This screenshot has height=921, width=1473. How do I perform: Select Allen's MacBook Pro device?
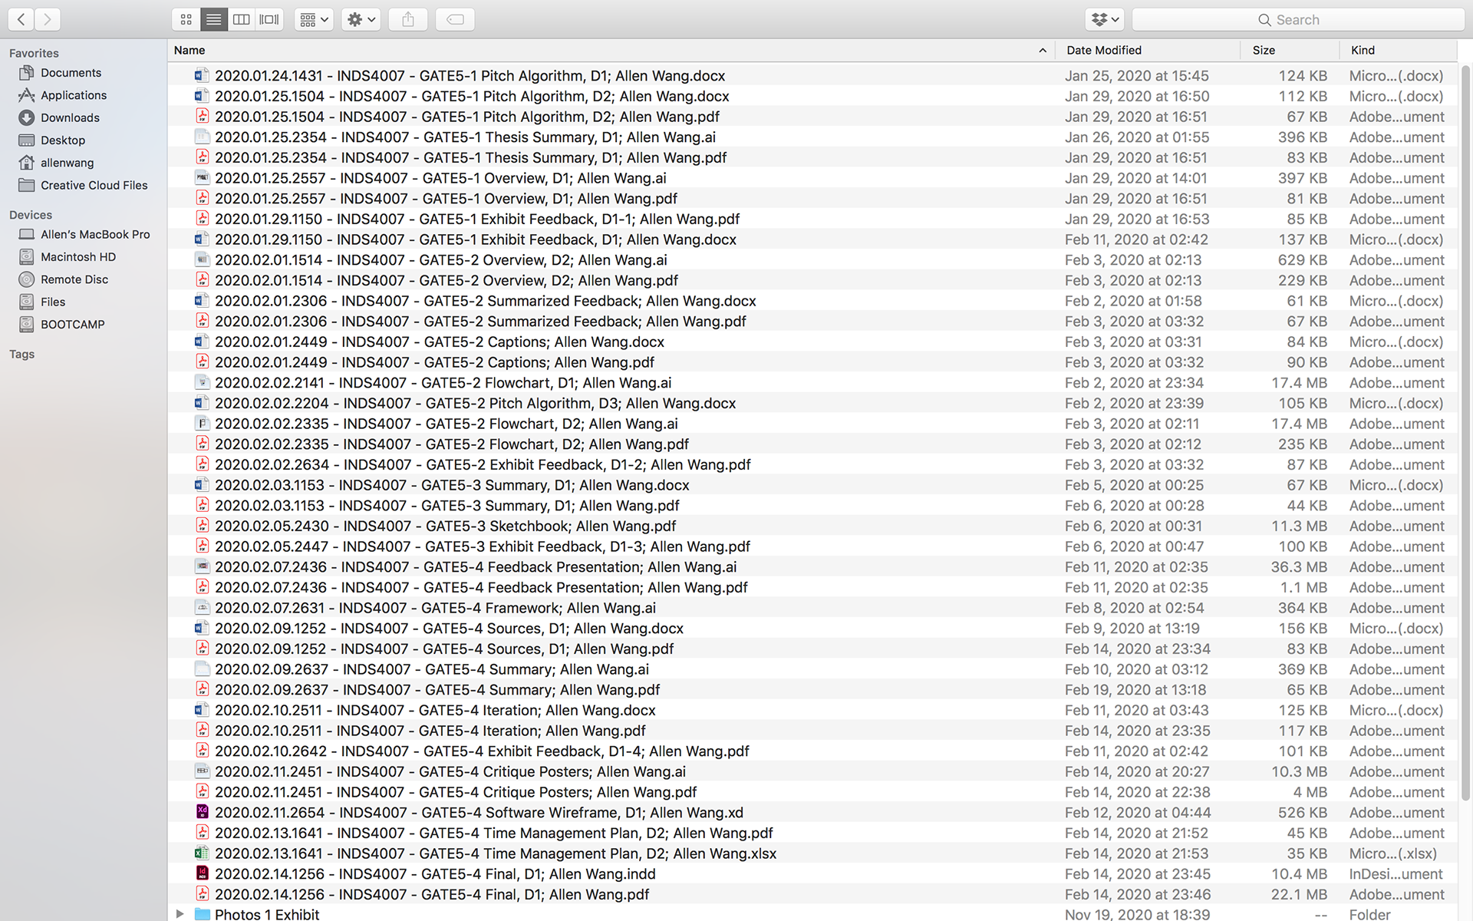(x=95, y=234)
